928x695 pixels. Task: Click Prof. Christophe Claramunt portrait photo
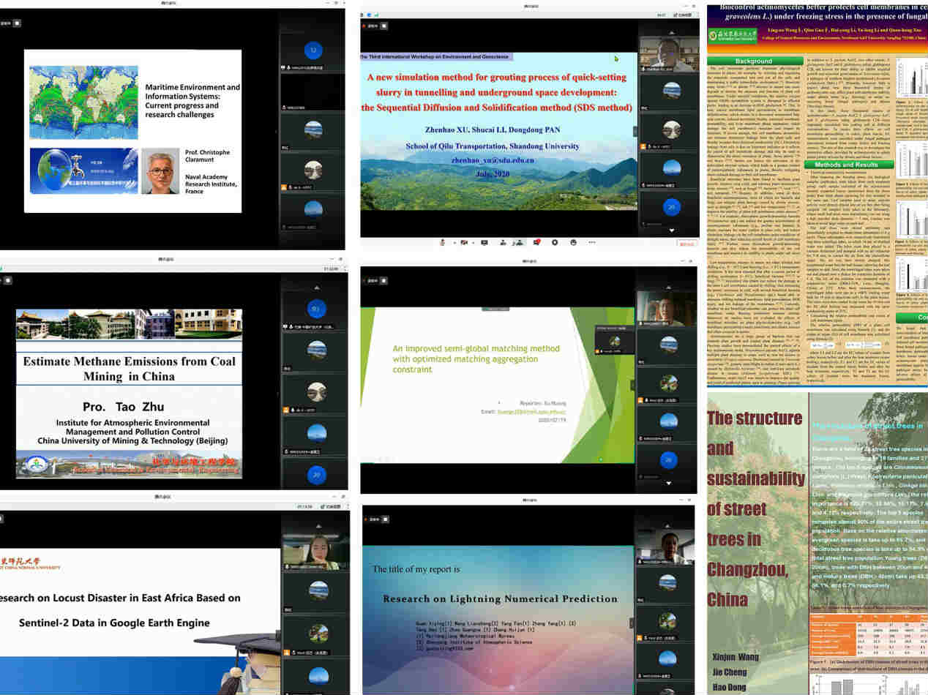pyautogui.click(x=160, y=173)
